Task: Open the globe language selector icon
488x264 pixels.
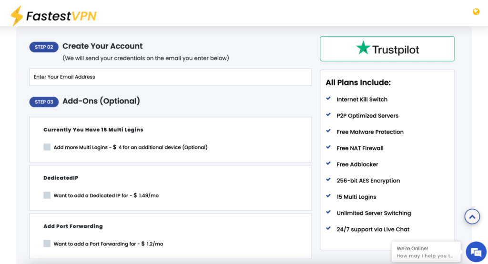Action: coord(476,12)
